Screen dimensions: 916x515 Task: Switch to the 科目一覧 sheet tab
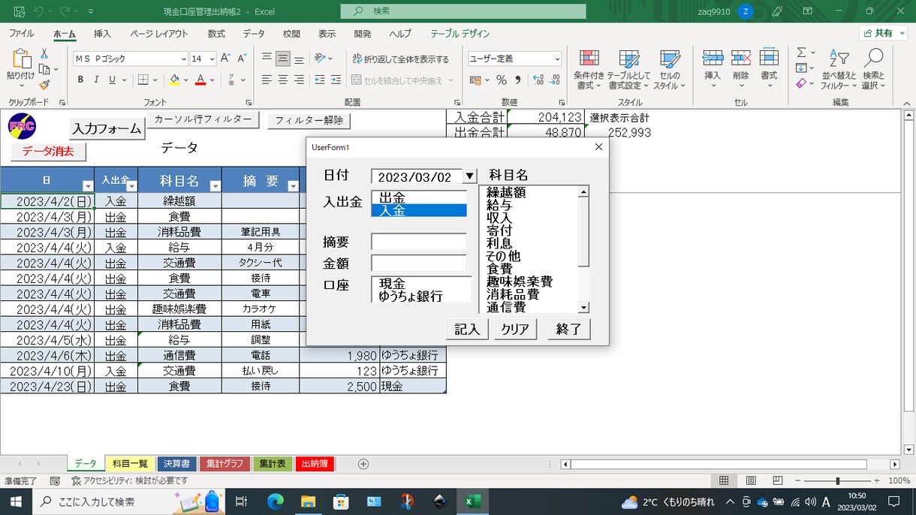pos(130,464)
